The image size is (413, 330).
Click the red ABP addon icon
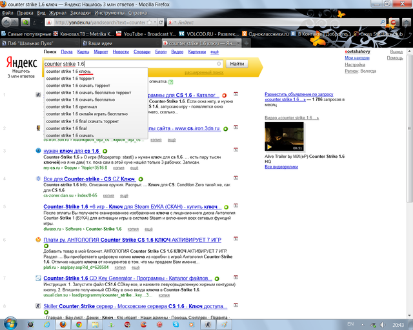click(393, 23)
